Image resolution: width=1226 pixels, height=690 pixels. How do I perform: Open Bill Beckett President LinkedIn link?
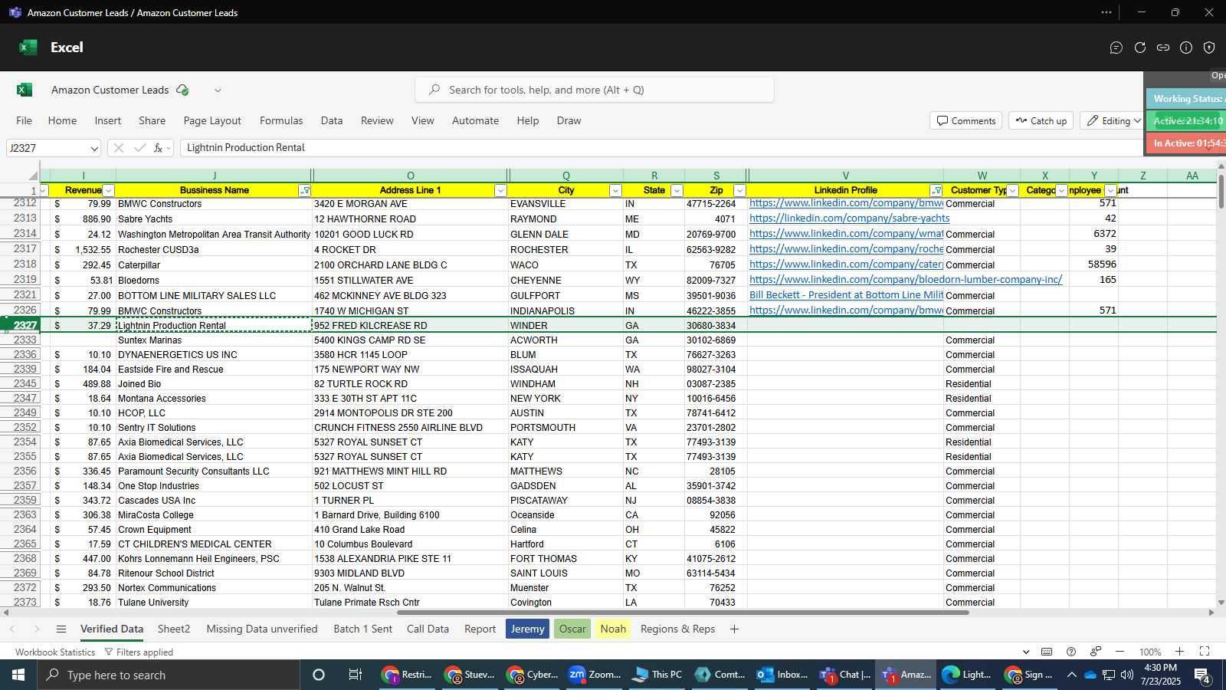[x=846, y=295]
